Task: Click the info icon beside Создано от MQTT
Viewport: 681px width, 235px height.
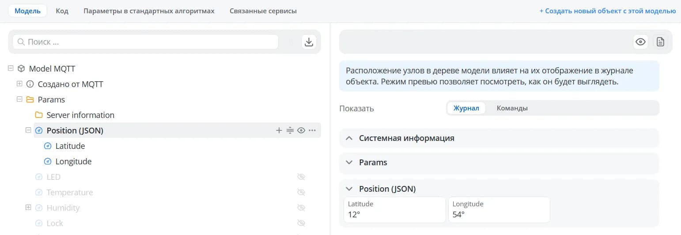Action: pyautogui.click(x=30, y=84)
